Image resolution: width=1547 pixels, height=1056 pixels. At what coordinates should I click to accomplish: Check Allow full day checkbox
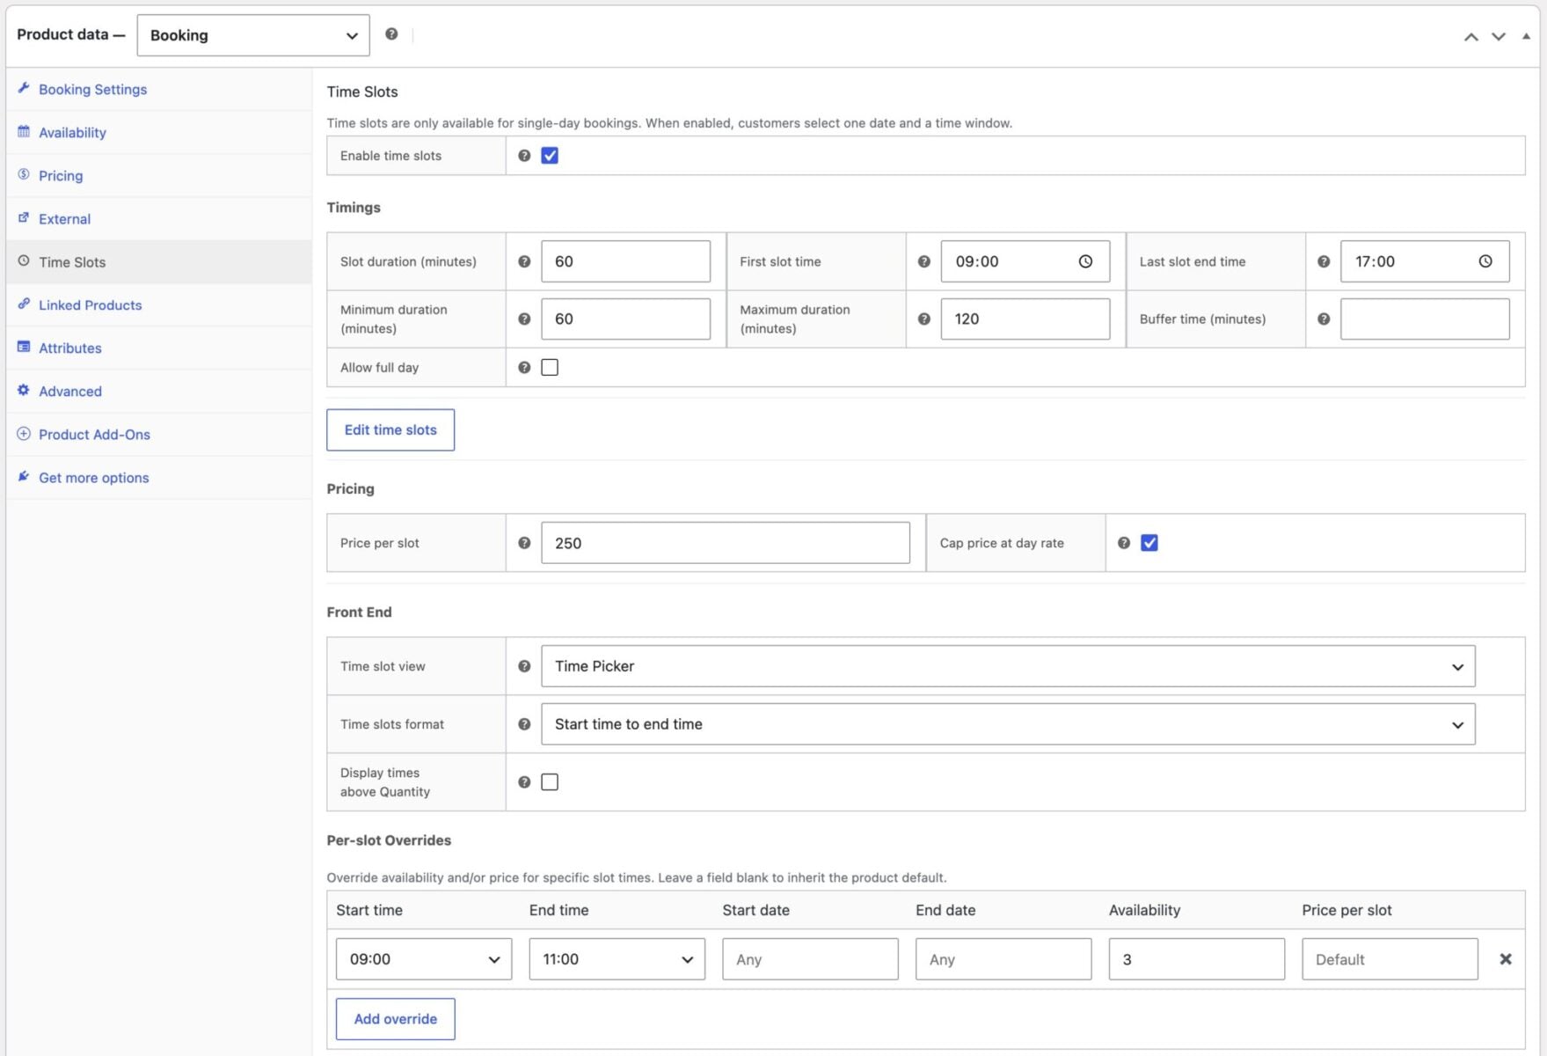[x=550, y=367]
